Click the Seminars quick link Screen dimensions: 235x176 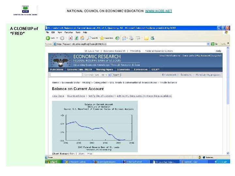click(x=186, y=75)
